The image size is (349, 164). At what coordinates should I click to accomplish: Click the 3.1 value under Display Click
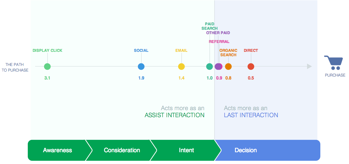coord(47,78)
